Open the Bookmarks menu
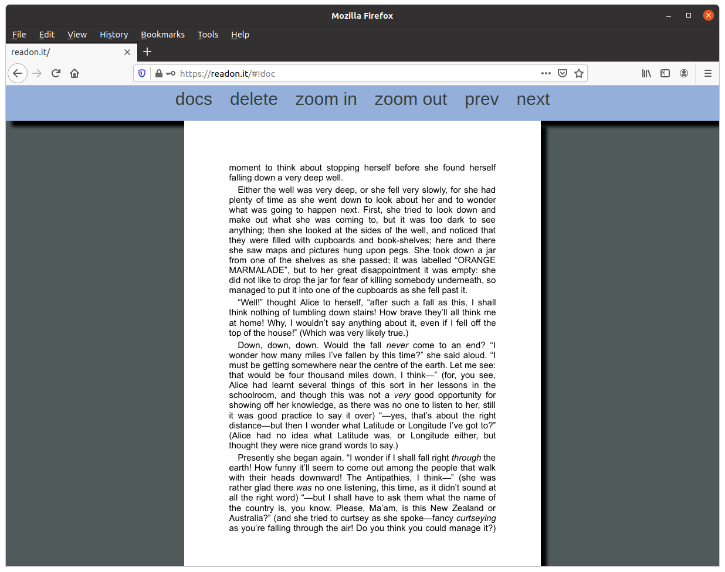The width and height of the screenshot is (725, 572). [162, 35]
